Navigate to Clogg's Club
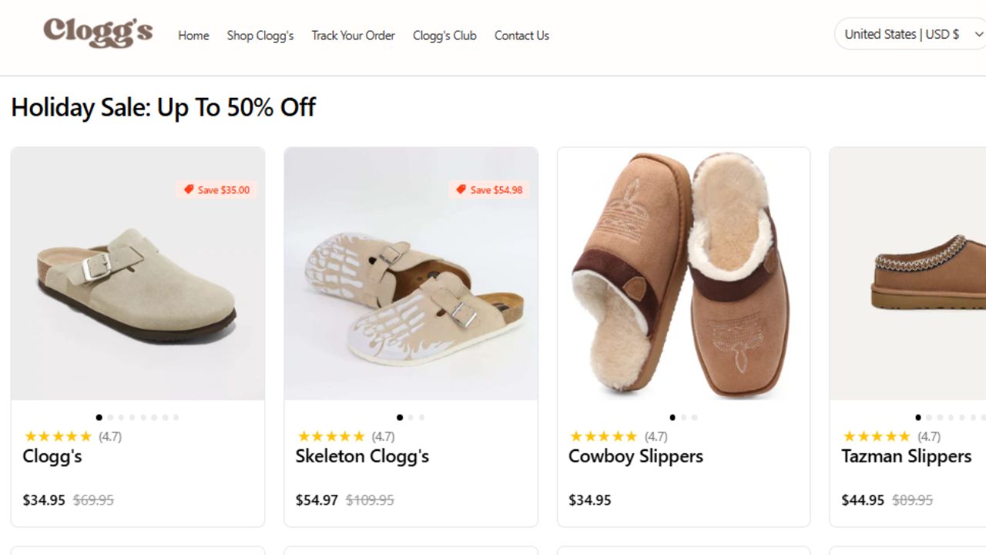Viewport: 986px width, 555px height. click(444, 35)
